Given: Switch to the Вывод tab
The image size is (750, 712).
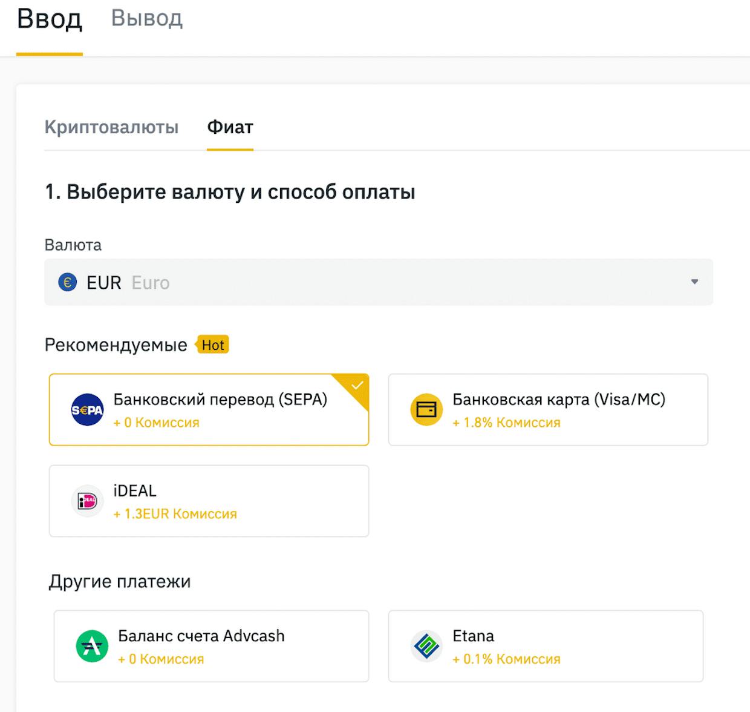Looking at the screenshot, I should 147,18.
